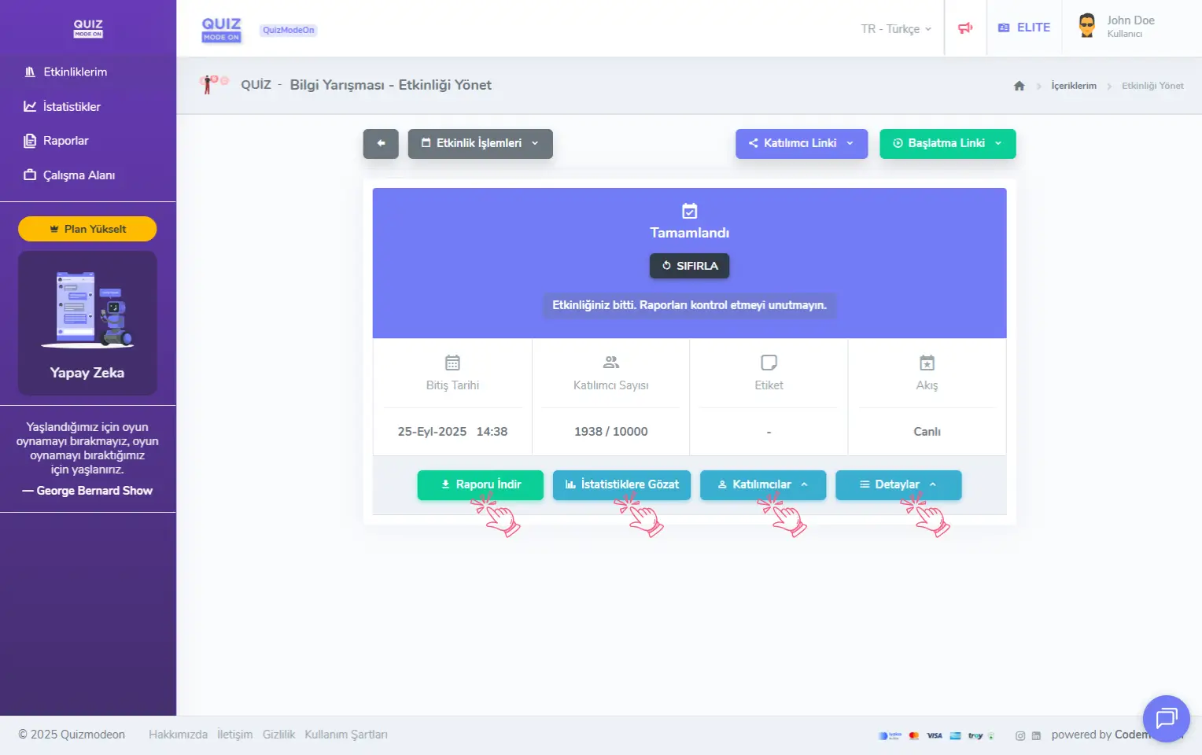This screenshot has height=755, width=1202.
Task: Open the Instagram icon in footer
Action: pos(1020,735)
